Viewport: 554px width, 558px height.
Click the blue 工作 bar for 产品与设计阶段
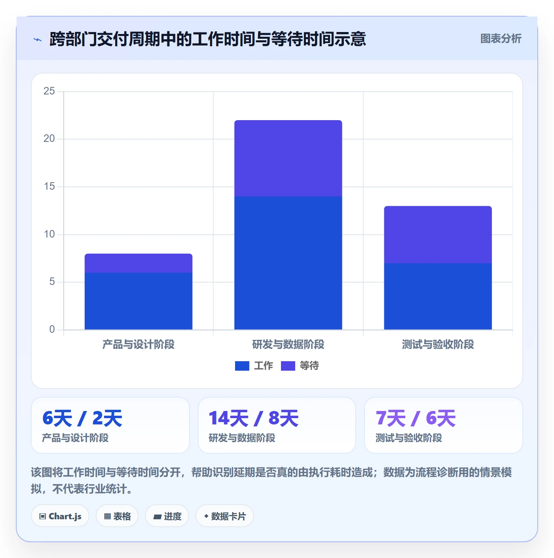click(x=138, y=301)
